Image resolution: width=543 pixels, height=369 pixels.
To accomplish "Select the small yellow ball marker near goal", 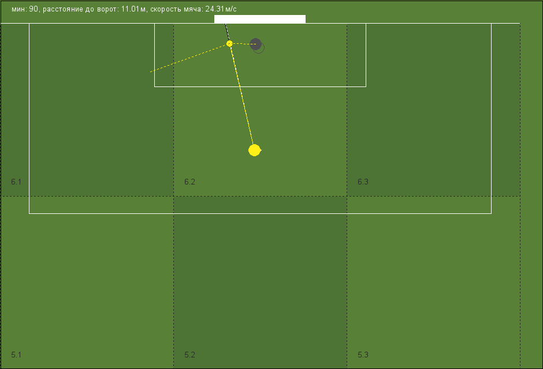I will (x=229, y=44).
